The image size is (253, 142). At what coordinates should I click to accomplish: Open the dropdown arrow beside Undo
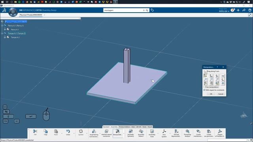[x=74, y=133]
